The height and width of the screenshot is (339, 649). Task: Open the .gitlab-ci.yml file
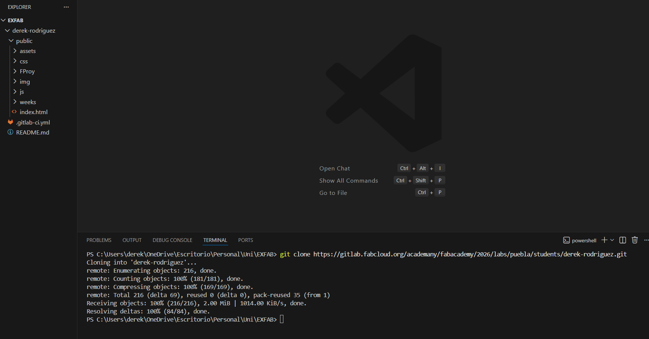pos(33,122)
